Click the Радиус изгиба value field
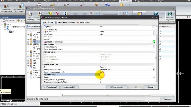 pos(127,80)
